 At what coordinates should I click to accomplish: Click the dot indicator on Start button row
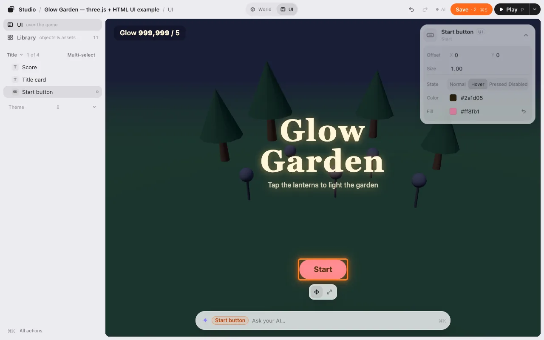point(97,92)
